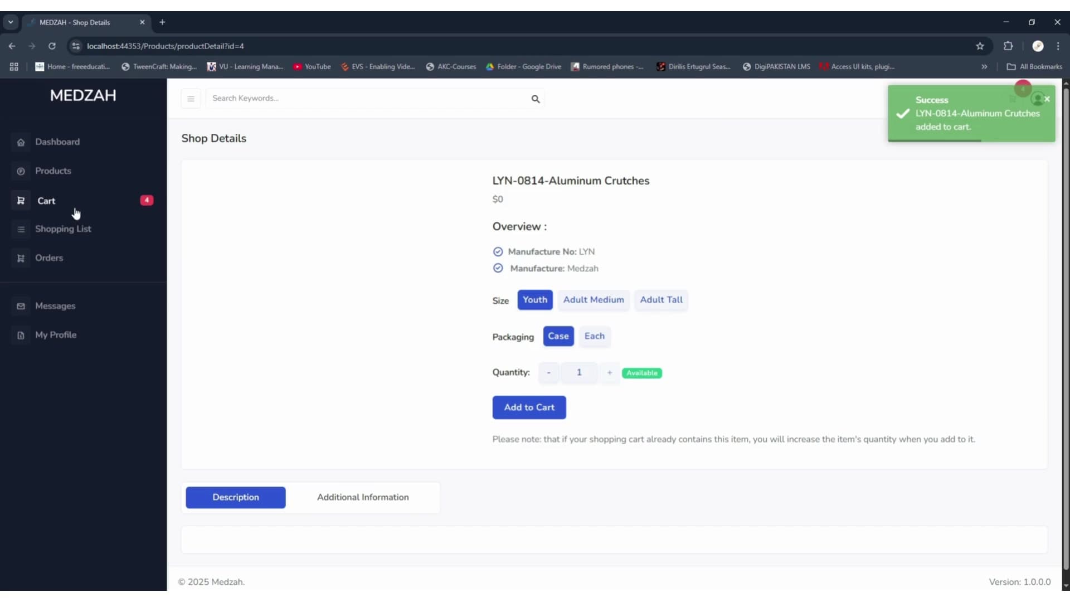
Task: Click the Available status badge
Action: coord(641,373)
